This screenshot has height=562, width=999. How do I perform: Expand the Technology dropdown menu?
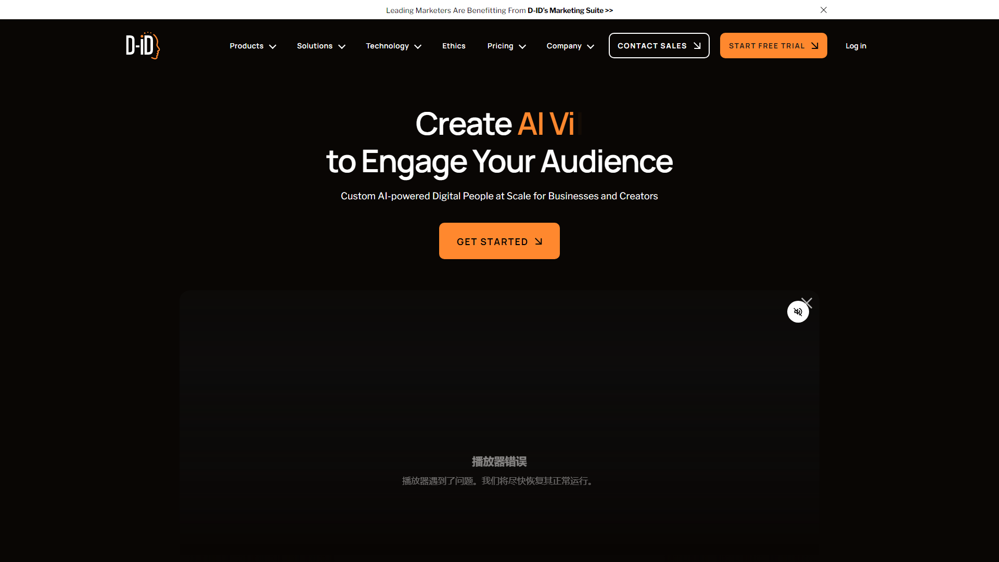point(393,45)
